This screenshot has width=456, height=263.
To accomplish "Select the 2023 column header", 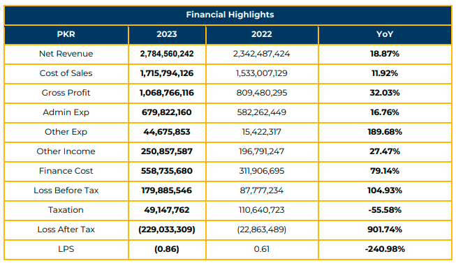I will 167,34.
